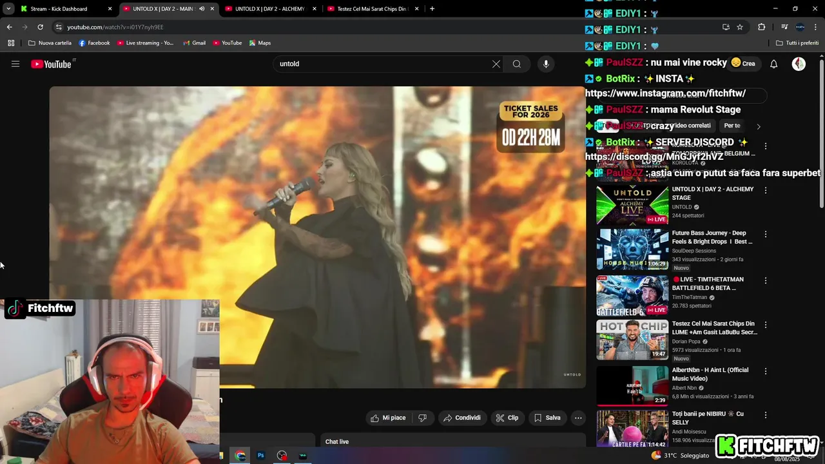The image size is (825, 464).
Task: Open the Chrome apps grid icon
Action: tap(11, 43)
